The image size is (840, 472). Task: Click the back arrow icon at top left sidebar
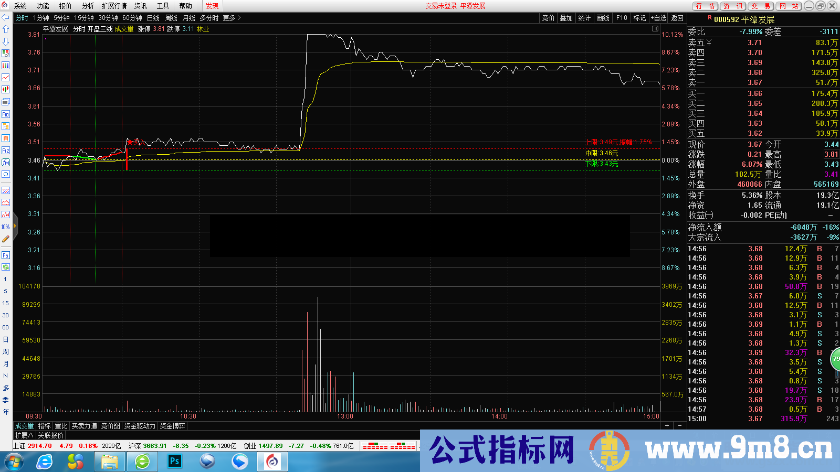6,17
